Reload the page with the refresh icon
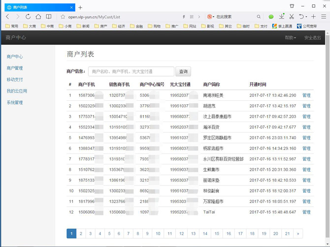The image size is (330, 247). [28, 17]
